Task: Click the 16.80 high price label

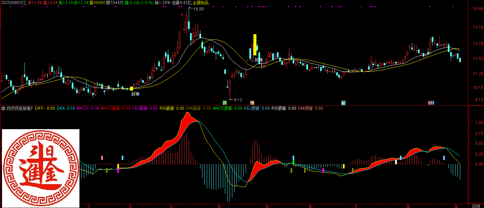Action: (199, 9)
